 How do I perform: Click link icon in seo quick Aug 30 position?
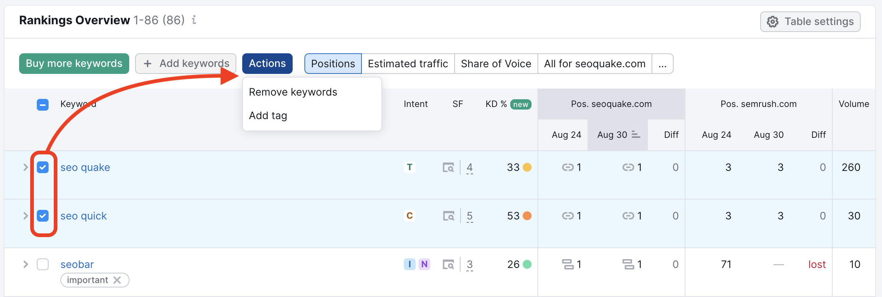pyautogui.click(x=628, y=216)
